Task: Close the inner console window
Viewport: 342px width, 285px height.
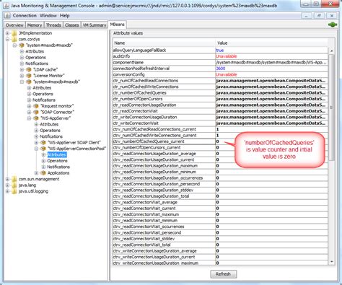Action: point(332,16)
